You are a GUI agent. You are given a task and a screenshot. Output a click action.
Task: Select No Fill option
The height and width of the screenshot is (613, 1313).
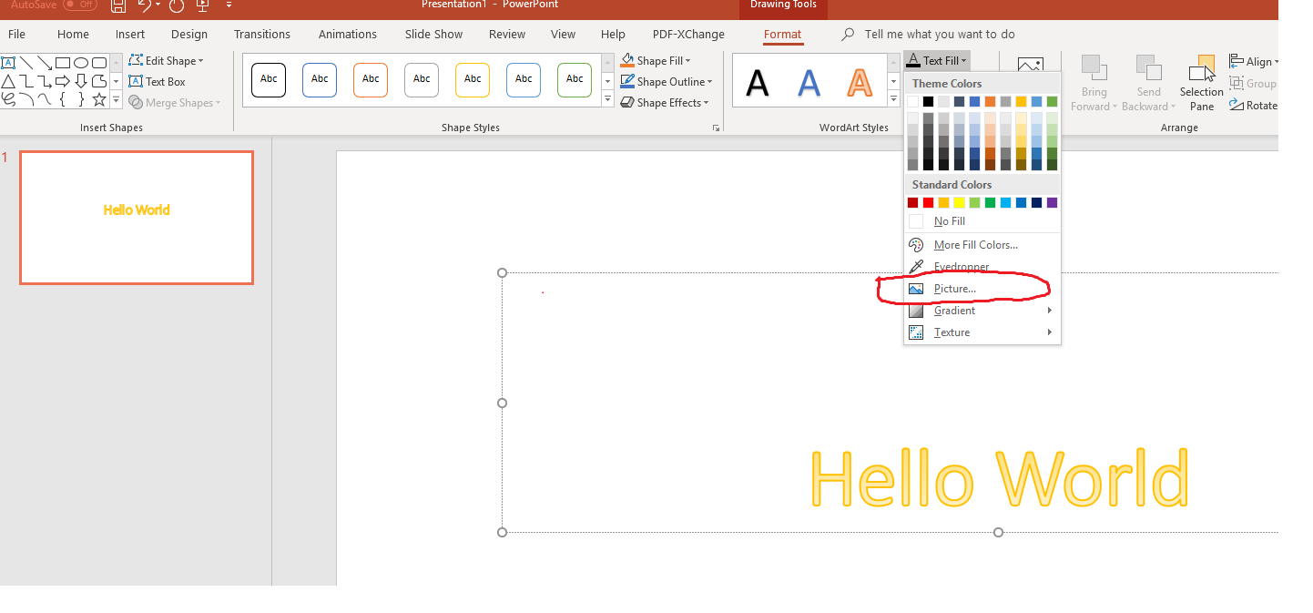tap(982, 221)
